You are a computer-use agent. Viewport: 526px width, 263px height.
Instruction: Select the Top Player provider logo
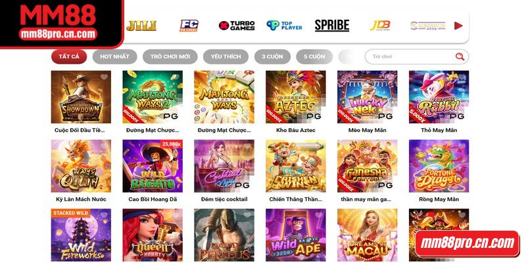click(x=285, y=26)
